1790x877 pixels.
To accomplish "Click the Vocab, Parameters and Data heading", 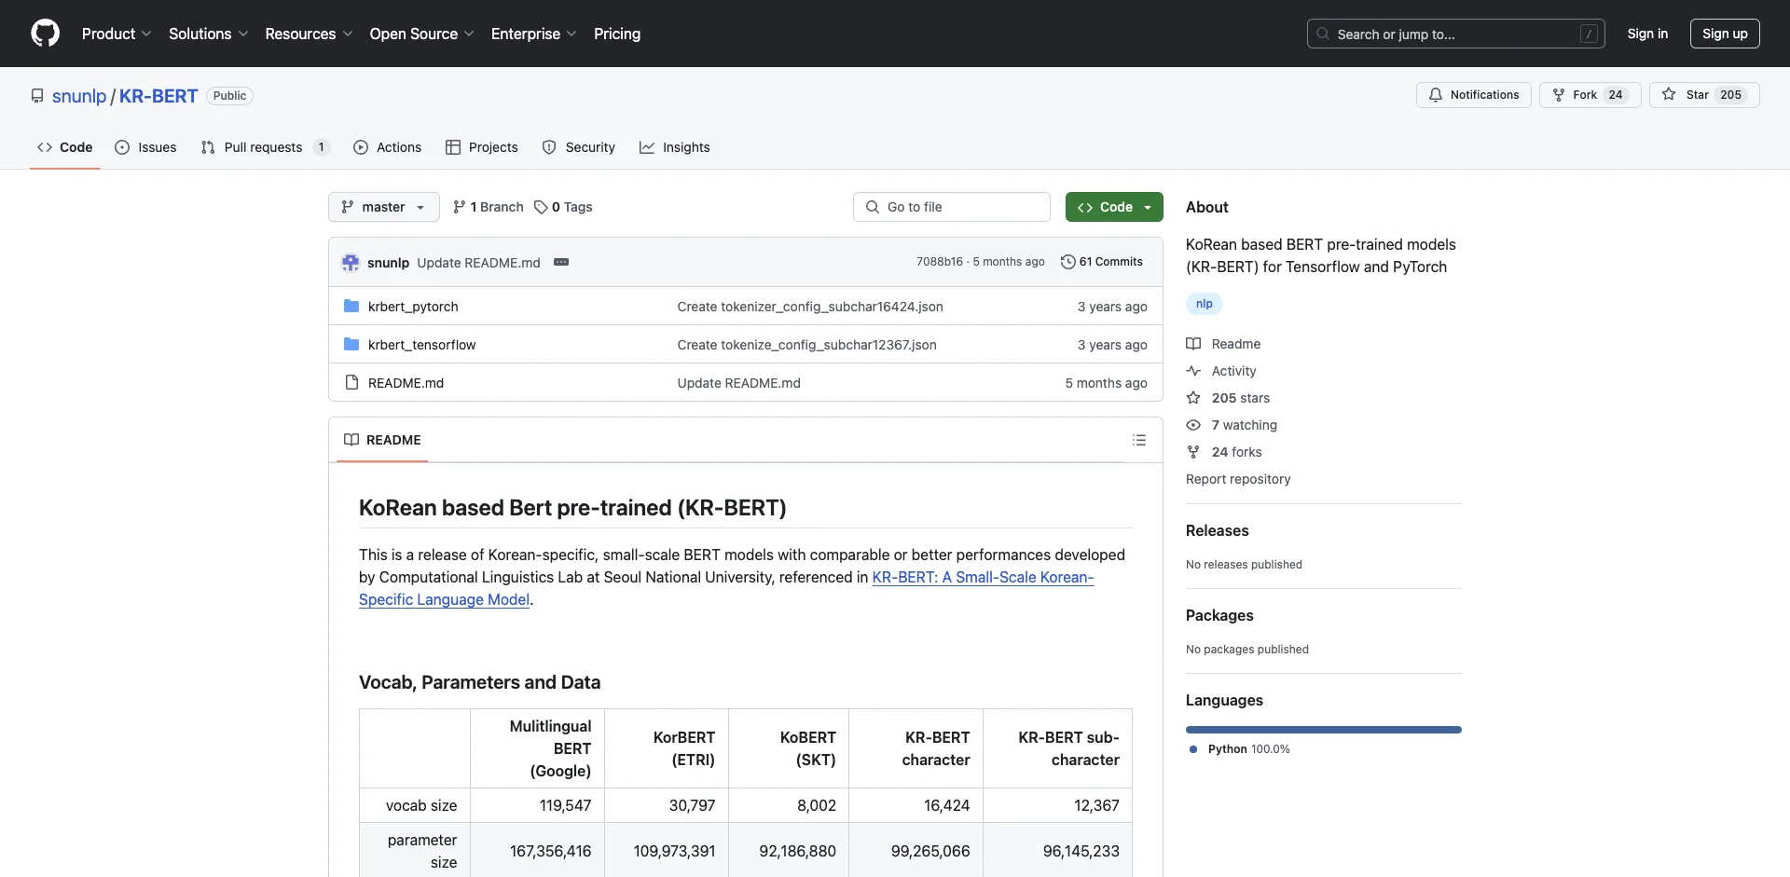I will [x=479, y=682].
